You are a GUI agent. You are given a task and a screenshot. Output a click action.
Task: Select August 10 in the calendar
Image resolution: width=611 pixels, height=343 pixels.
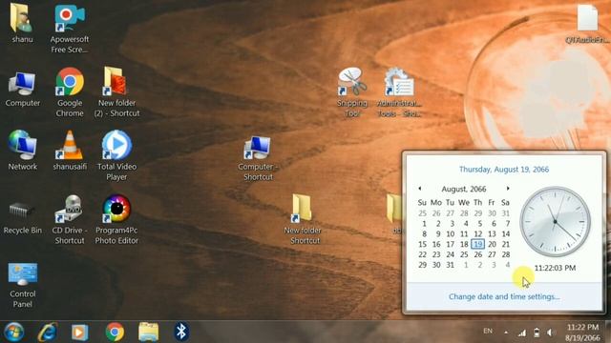coord(450,234)
